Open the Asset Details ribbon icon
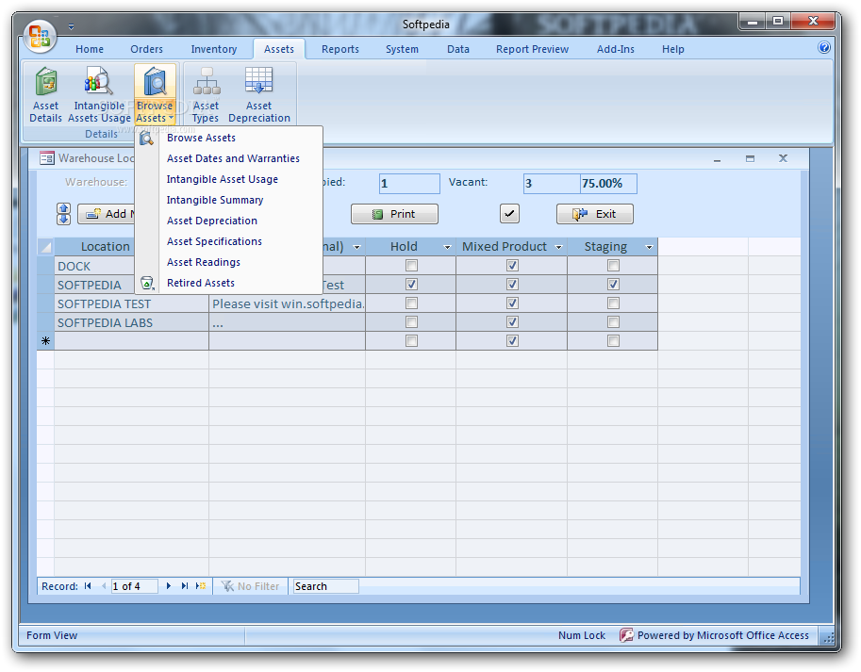Image resolution: width=861 pixels, height=672 pixels. (45, 94)
